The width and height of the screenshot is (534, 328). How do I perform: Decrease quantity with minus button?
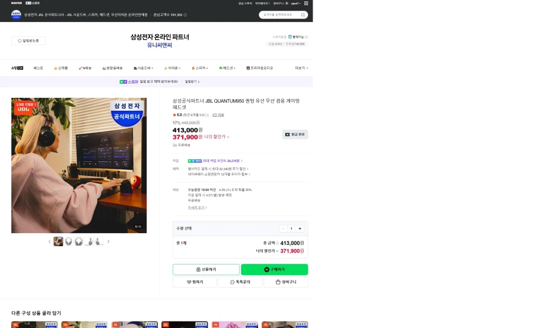pos(282,228)
